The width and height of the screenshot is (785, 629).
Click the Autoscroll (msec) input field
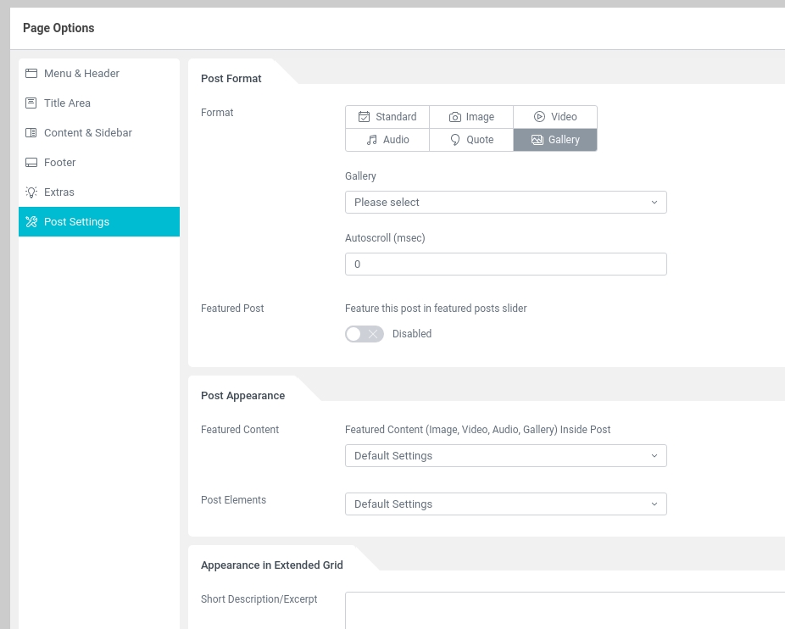505,264
